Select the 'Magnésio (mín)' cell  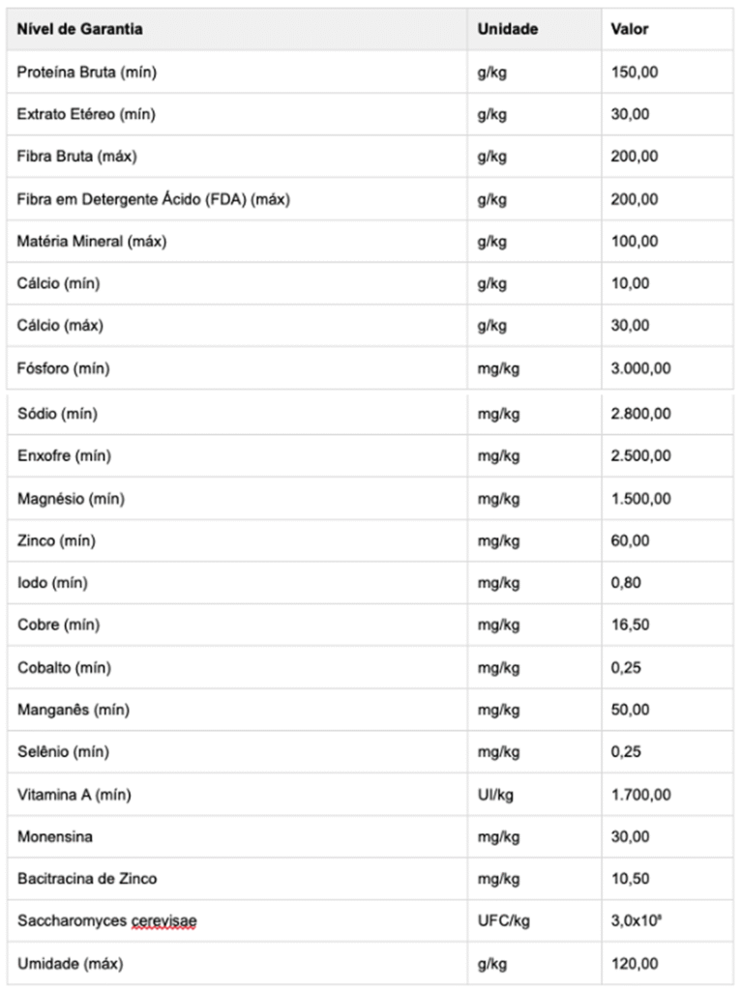71,499
